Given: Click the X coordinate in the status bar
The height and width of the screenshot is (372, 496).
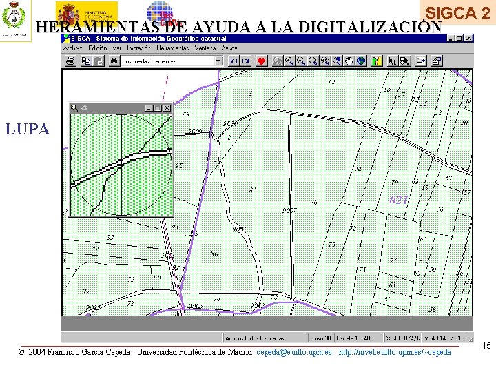Looking at the screenshot, I should tap(403, 338).
